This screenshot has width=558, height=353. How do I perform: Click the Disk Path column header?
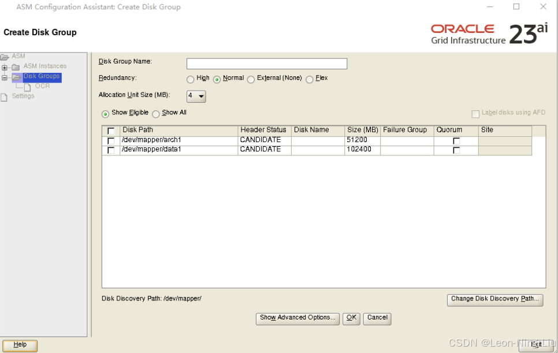[x=178, y=130]
